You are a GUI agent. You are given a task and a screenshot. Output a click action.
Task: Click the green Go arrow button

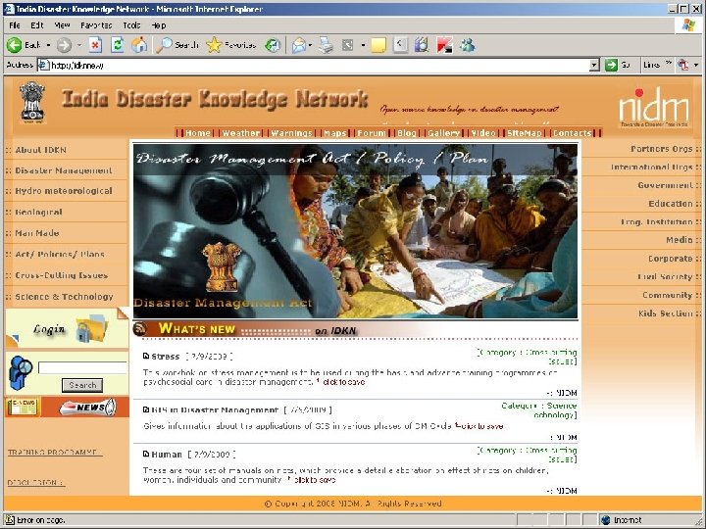tap(611, 66)
